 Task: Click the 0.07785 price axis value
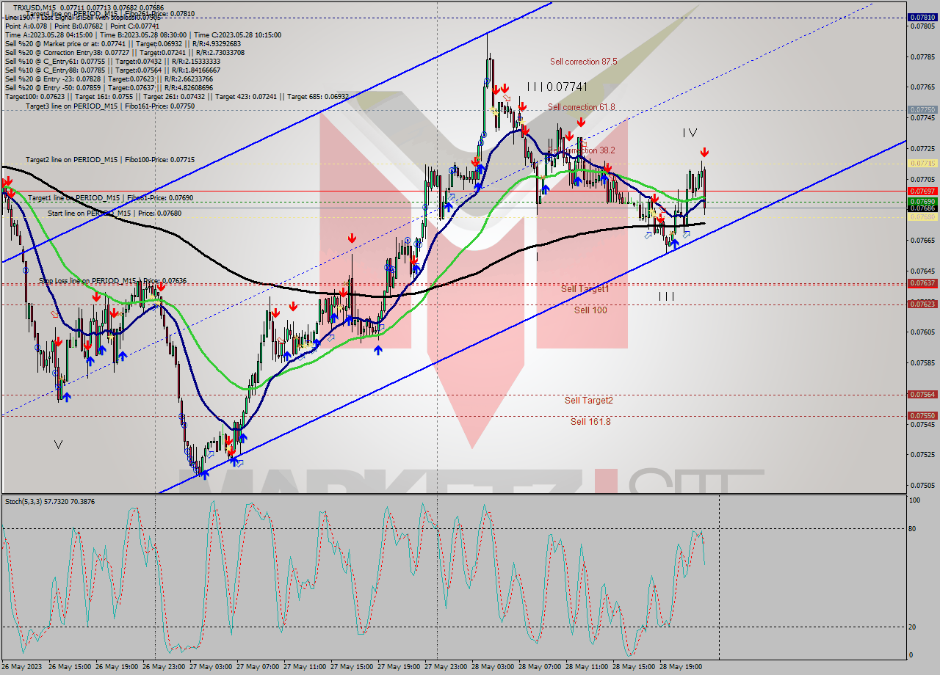click(923, 56)
